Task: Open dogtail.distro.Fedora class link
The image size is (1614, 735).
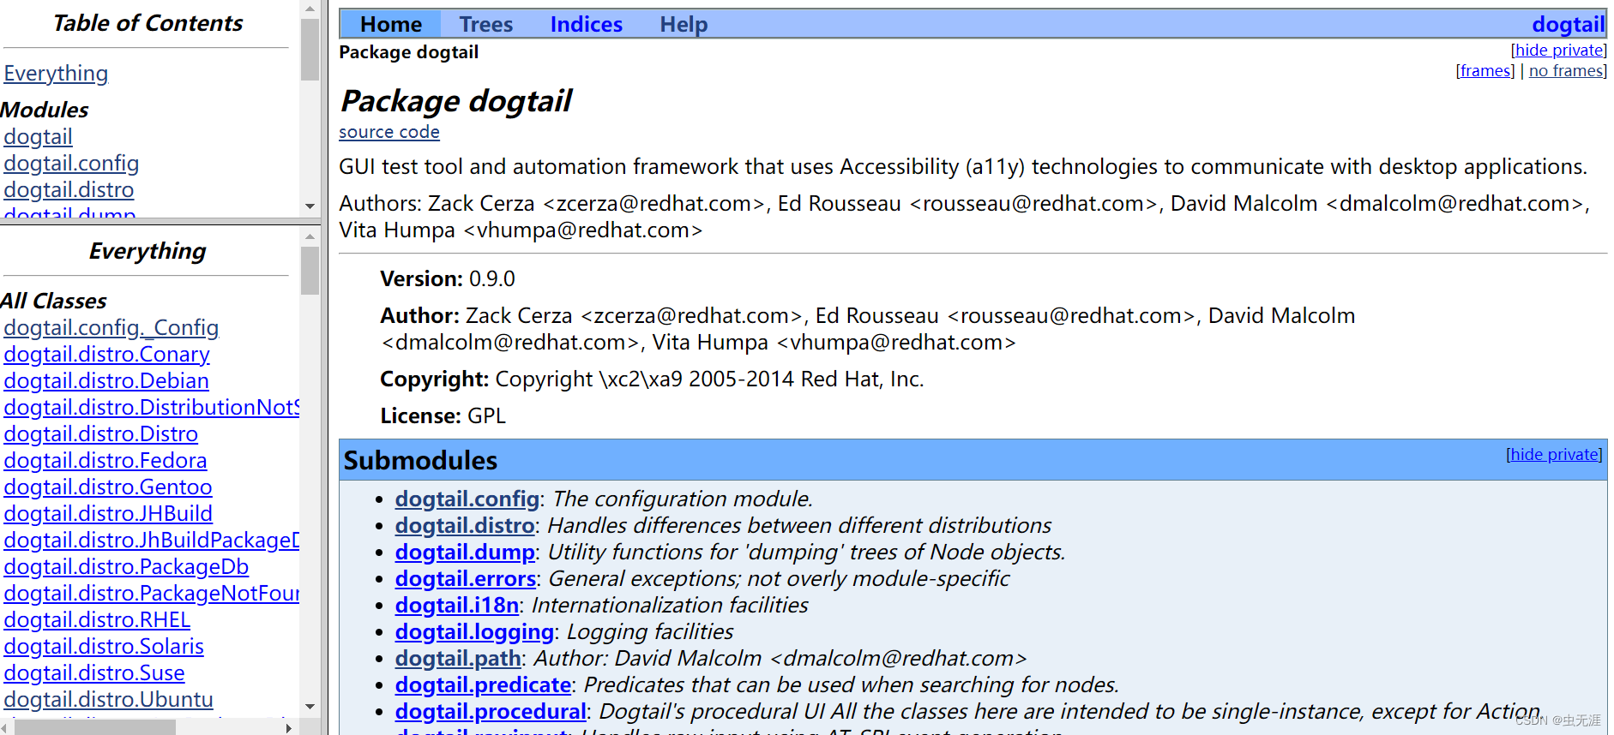Action: [x=105, y=461]
